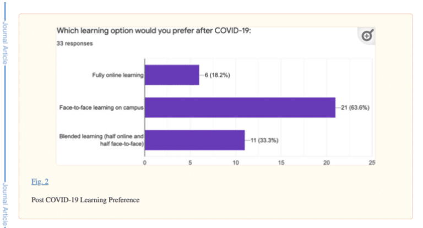Click the '11 (33.3%)' data label
This screenshot has height=228, width=423.
264,140
